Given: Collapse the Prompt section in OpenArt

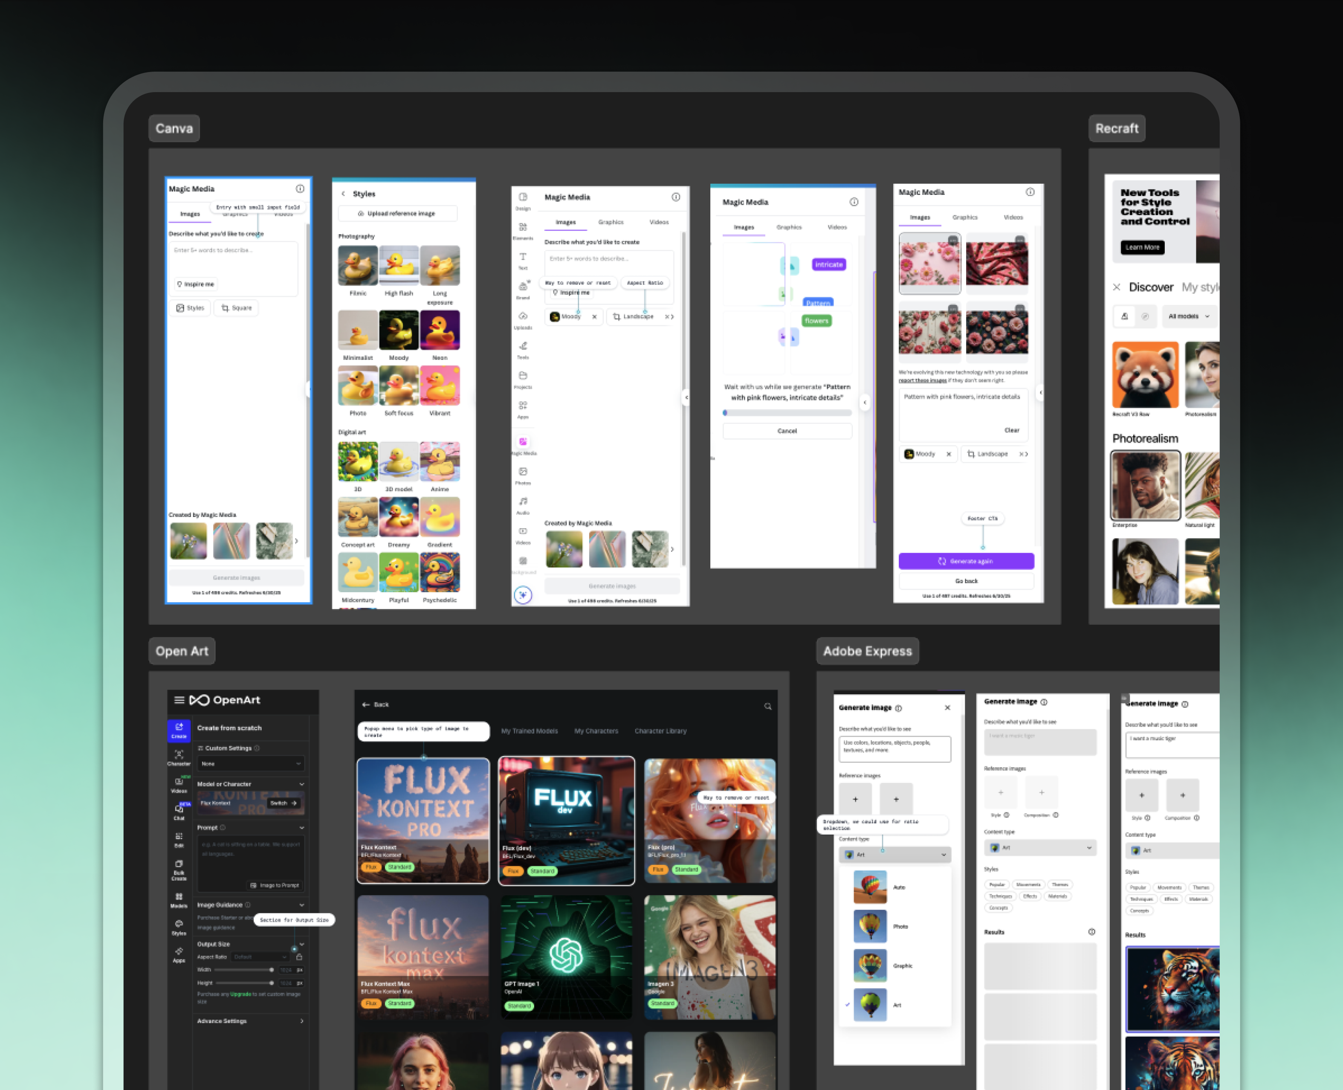Looking at the screenshot, I should coord(302,828).
